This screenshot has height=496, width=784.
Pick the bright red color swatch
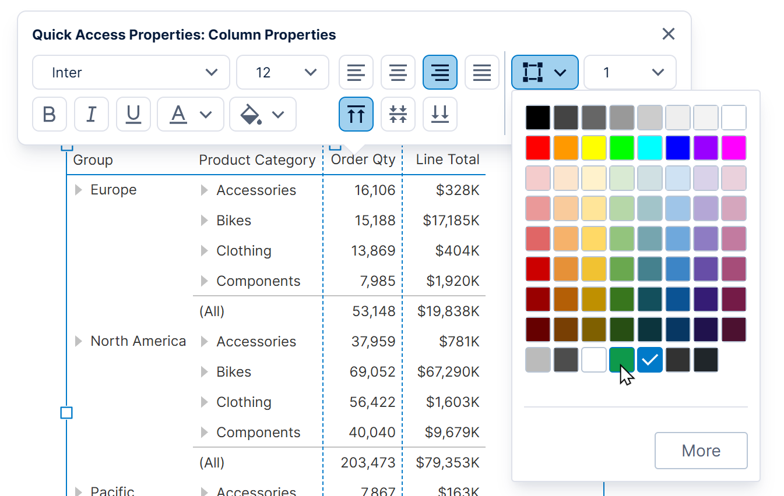pos(537,147)
